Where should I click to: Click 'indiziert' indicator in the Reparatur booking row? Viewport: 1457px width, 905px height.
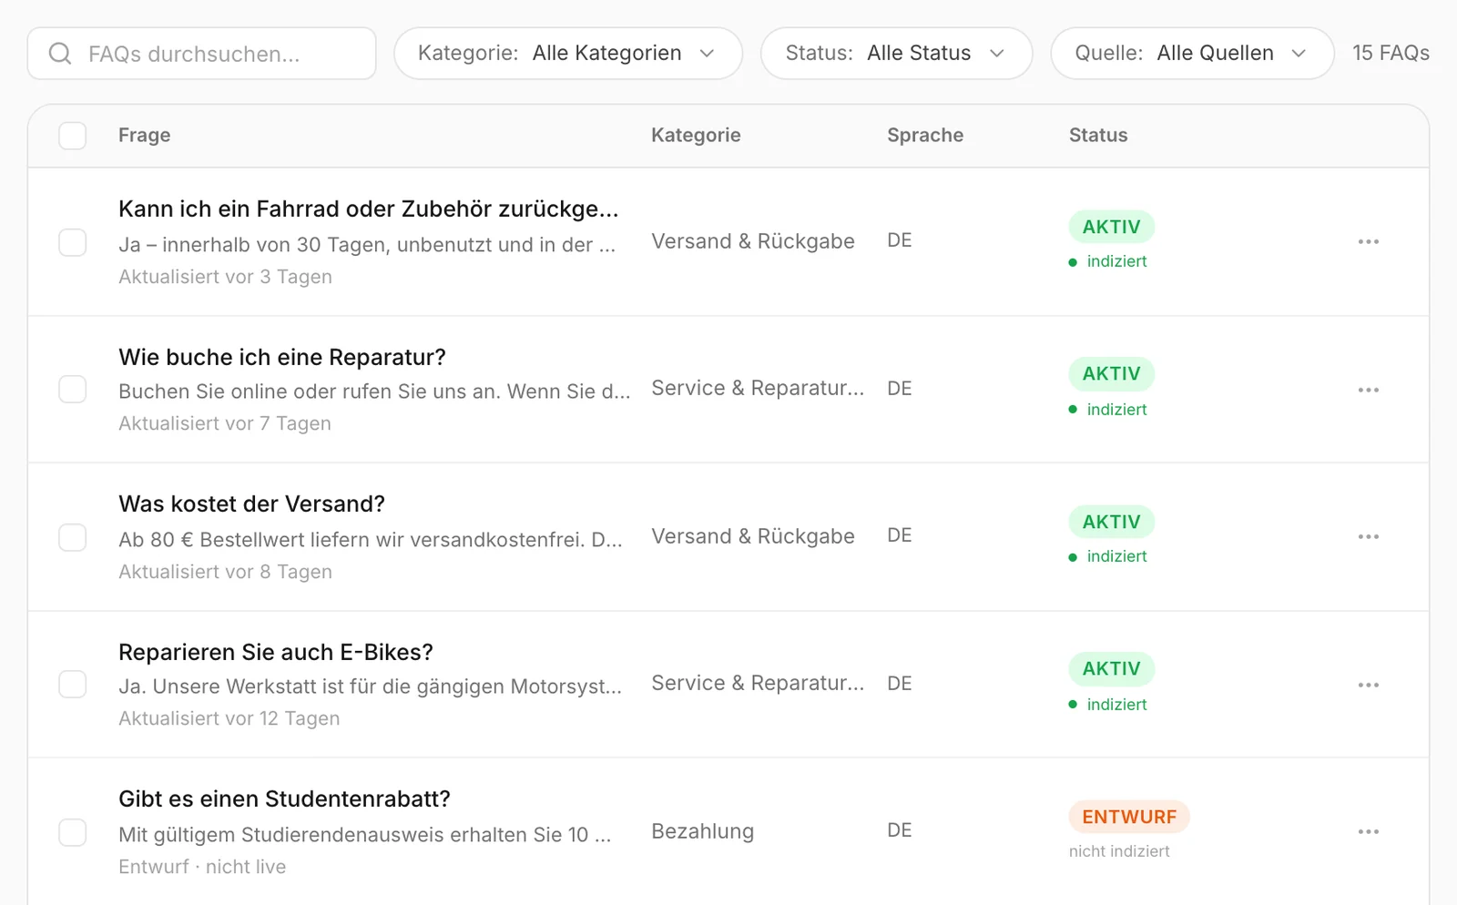(x=1108, y=410)
